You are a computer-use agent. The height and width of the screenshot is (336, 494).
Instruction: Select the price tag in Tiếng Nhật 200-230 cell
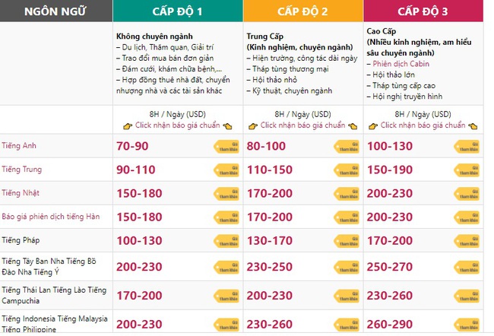[466, 194]
